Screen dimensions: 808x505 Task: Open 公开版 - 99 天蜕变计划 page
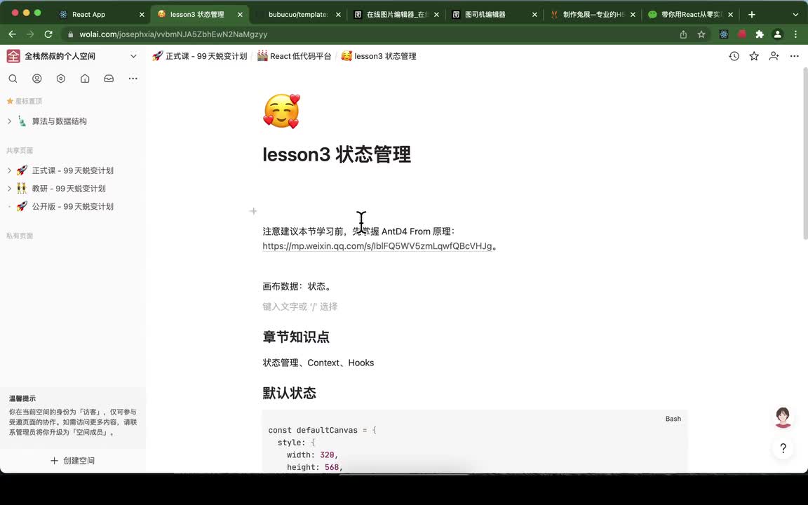pos(73,206)
